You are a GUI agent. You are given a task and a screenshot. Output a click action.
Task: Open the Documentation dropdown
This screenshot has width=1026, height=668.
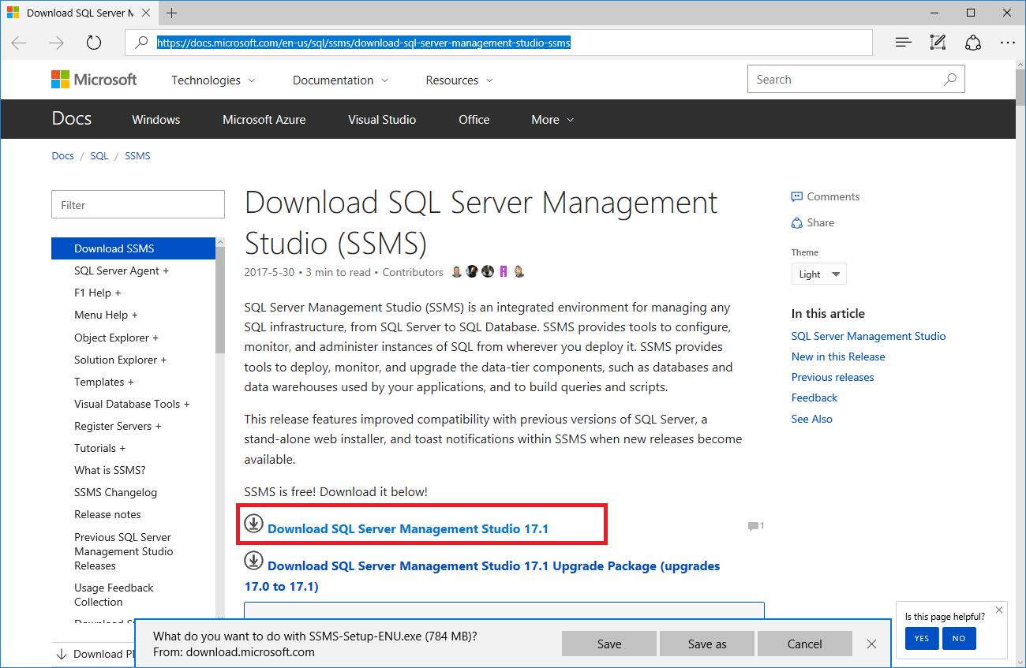[340, 80]
